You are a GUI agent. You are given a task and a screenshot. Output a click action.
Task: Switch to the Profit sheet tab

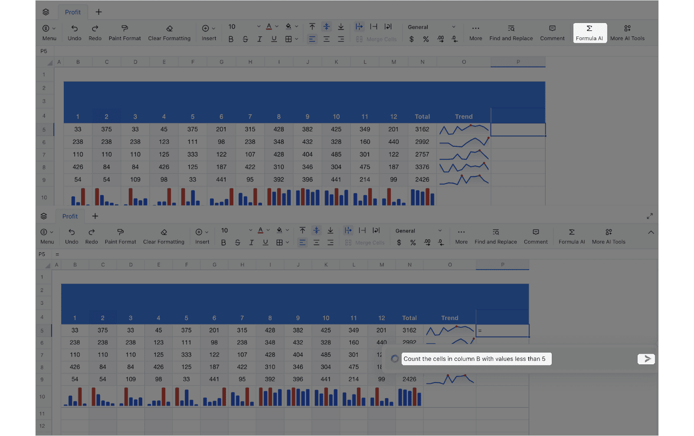coord(72,12)
